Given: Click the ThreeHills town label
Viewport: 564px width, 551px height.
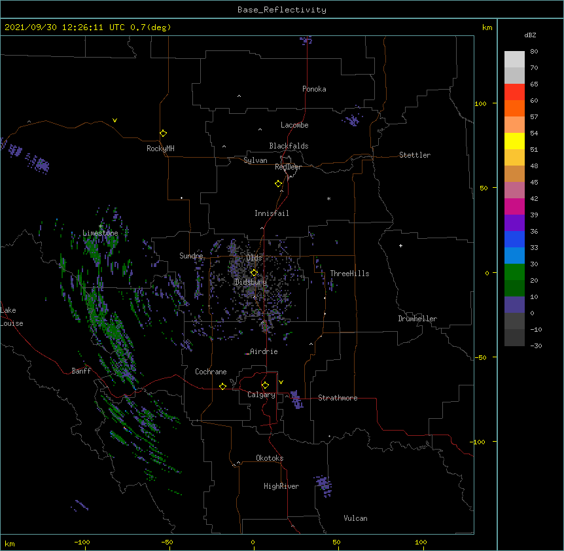Looking at the screenshot, I should point(349,274).
